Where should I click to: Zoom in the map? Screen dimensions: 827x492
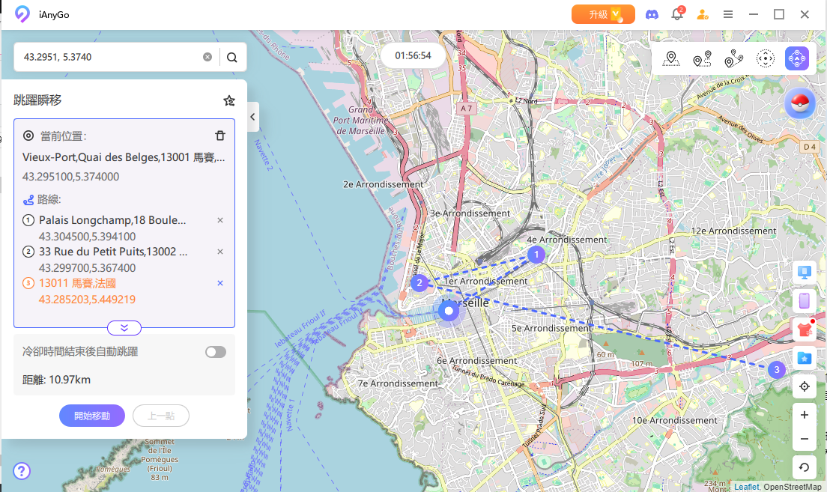[x=805, y=415]
